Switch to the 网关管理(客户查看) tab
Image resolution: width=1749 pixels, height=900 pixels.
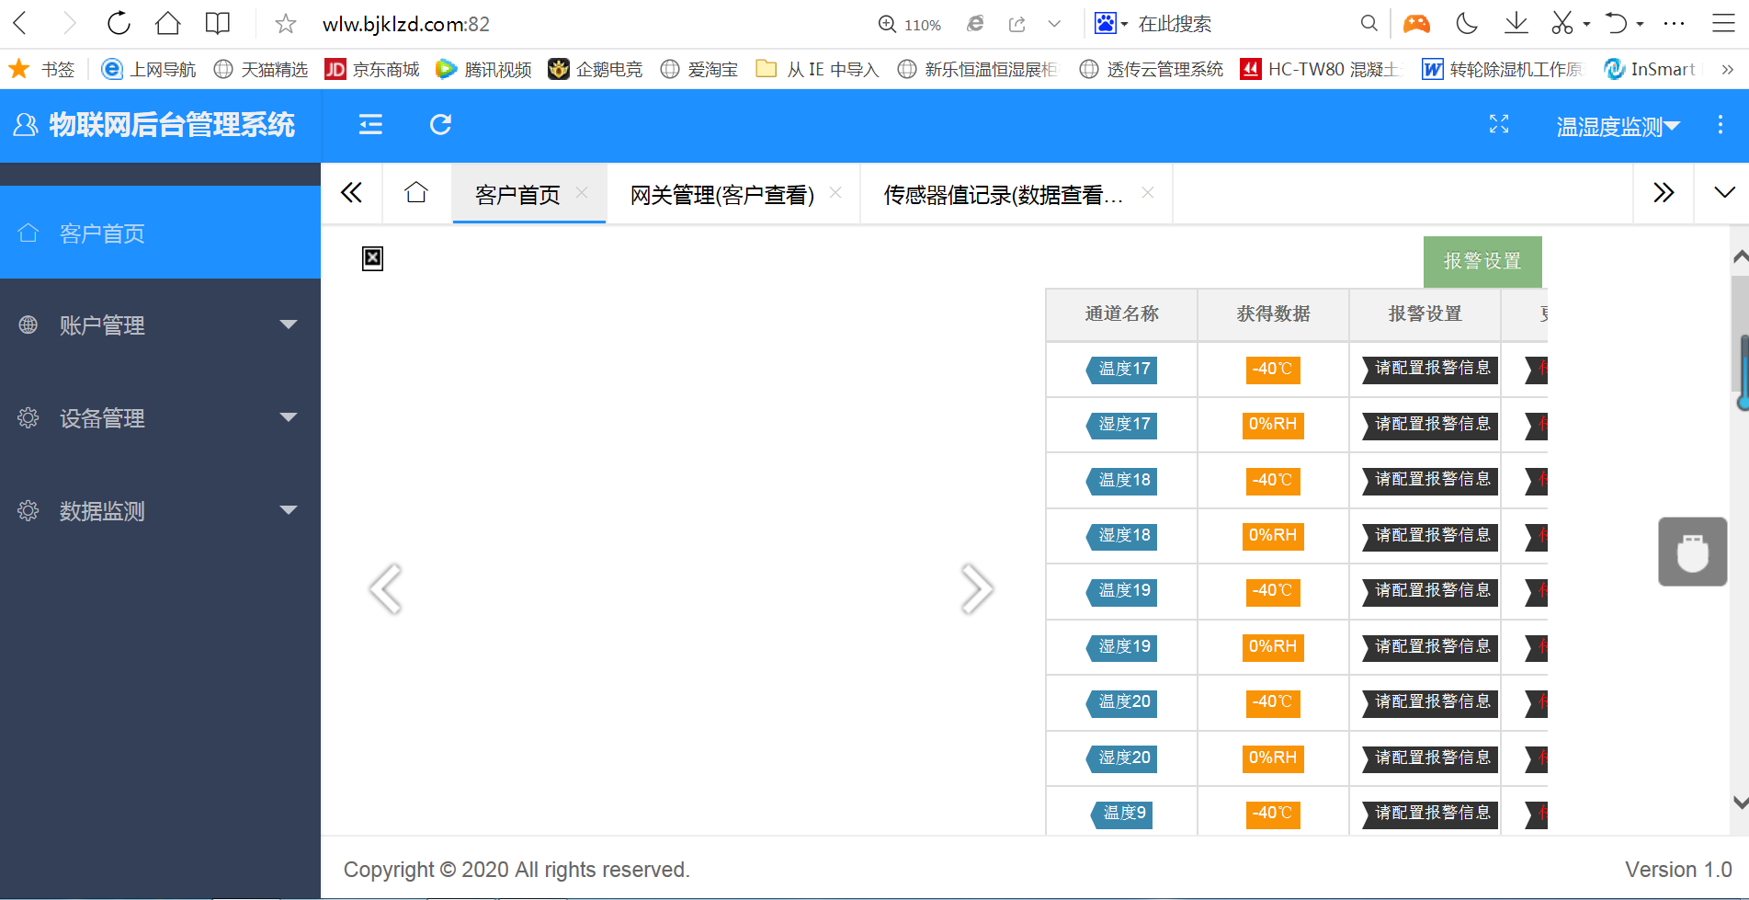click(722, 194)
